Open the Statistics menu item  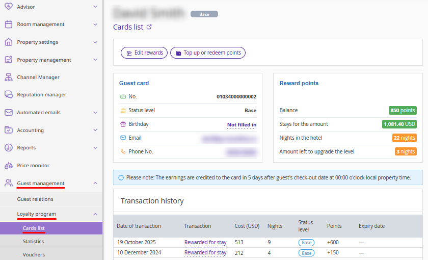click(33, 242)
